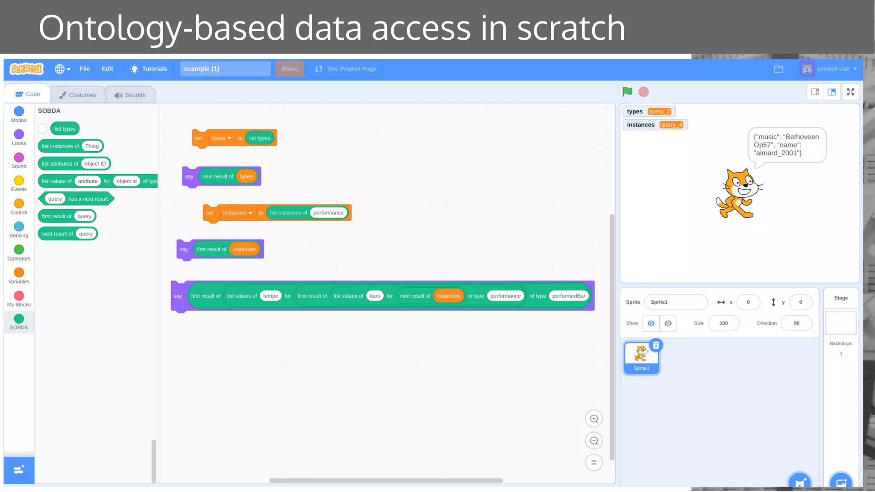Click the 'instances' variable monitor on stage
This screenshot has width=875, height=492.
[x=655, y=125]
